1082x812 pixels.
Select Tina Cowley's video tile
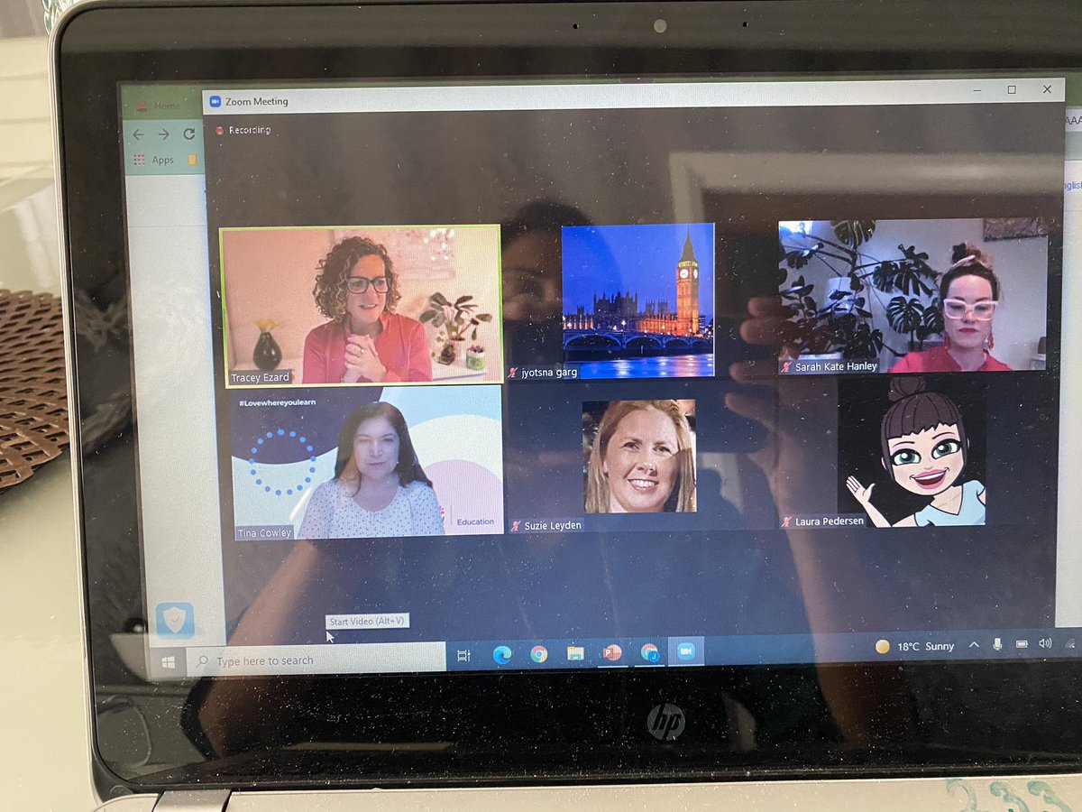coord(368,463)
